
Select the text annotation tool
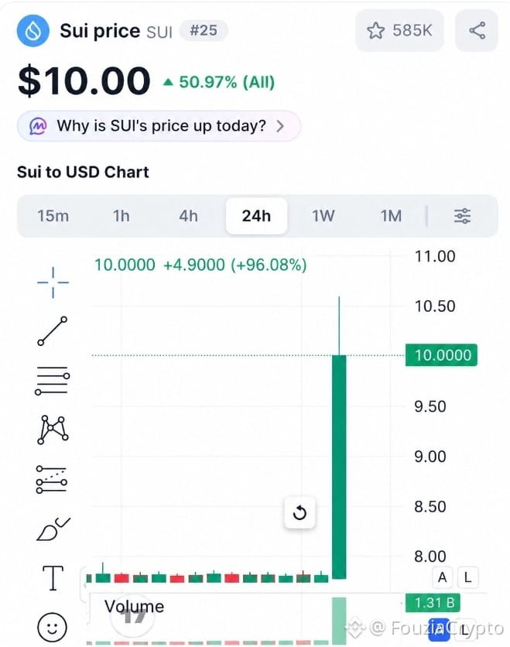coord(53,577)
